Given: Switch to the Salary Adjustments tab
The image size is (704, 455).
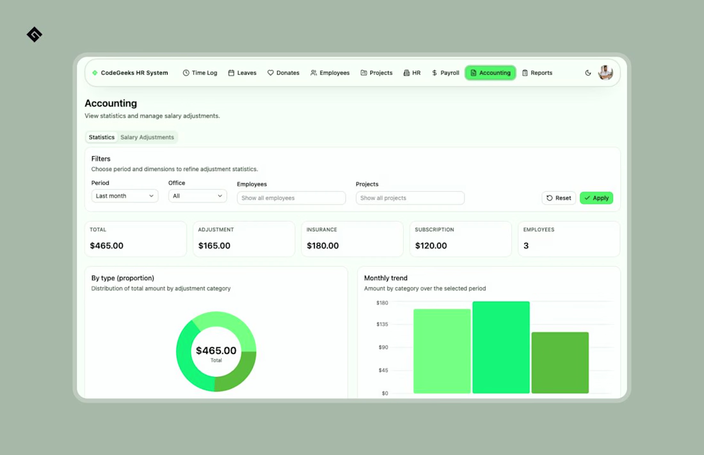Looking at the screenshot, I should [147, 137].
